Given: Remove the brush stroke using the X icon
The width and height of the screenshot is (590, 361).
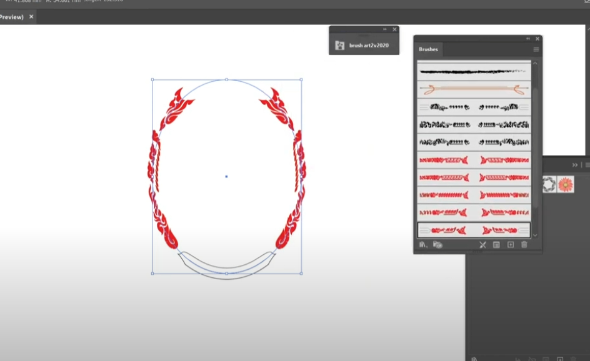Looking at the screenshot, I should (482, 245).
